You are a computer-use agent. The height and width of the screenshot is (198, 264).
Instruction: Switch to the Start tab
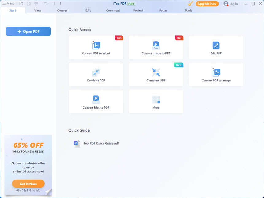(x=13, y=10)
